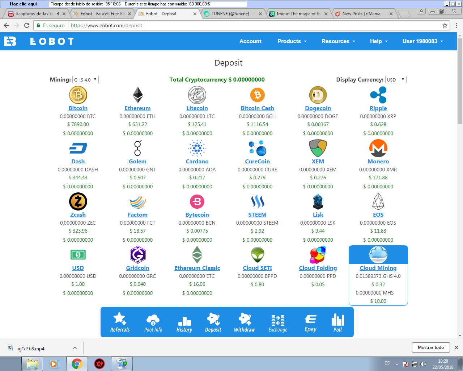Viewport: 463px width, 371px height.
Task: Open the Referrals page from bottom toolbar
Action: point(120,322)
